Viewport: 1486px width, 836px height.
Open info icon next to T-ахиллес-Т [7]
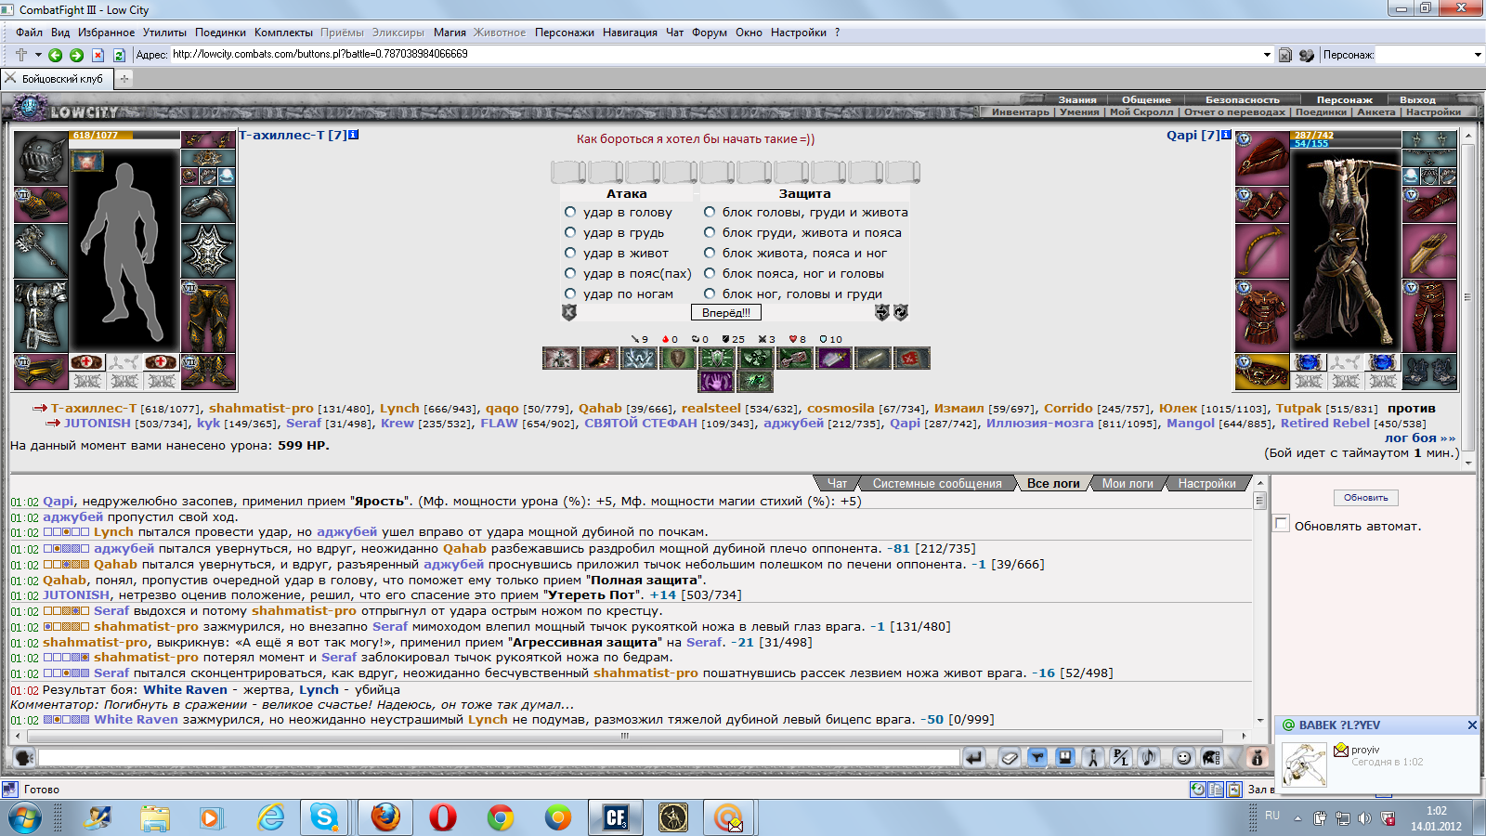click(x=353, y=135)
